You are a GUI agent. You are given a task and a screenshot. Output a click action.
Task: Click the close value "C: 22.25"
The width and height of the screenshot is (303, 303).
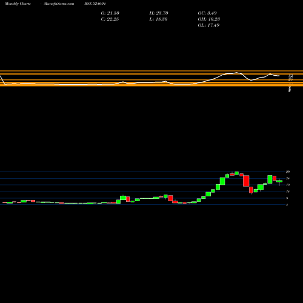[x=110, y=19]
